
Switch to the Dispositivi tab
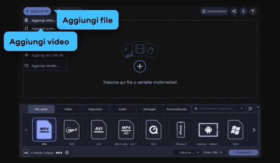coord(95,109)
